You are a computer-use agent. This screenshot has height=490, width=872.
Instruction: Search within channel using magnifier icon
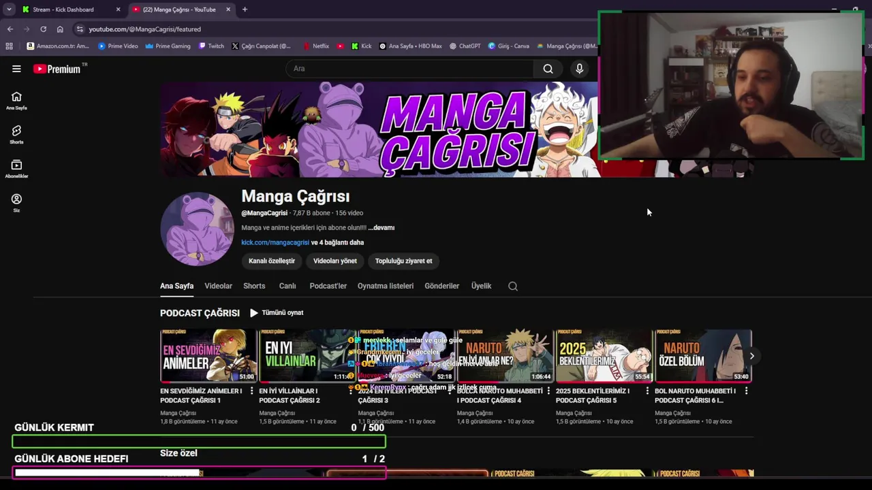click(x=513, y=286)
